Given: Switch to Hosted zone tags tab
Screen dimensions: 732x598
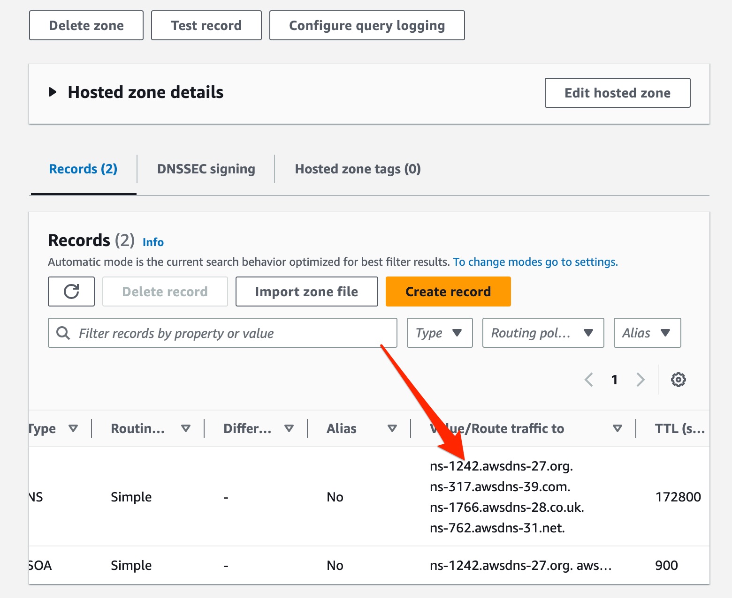Looking at the screenshot, I should [358, 169].
